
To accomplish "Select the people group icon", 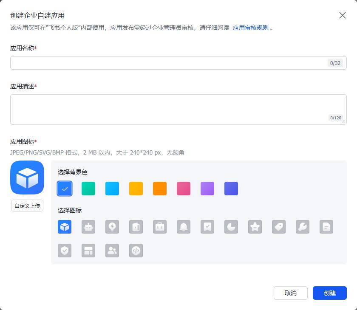I will point(112,251).
